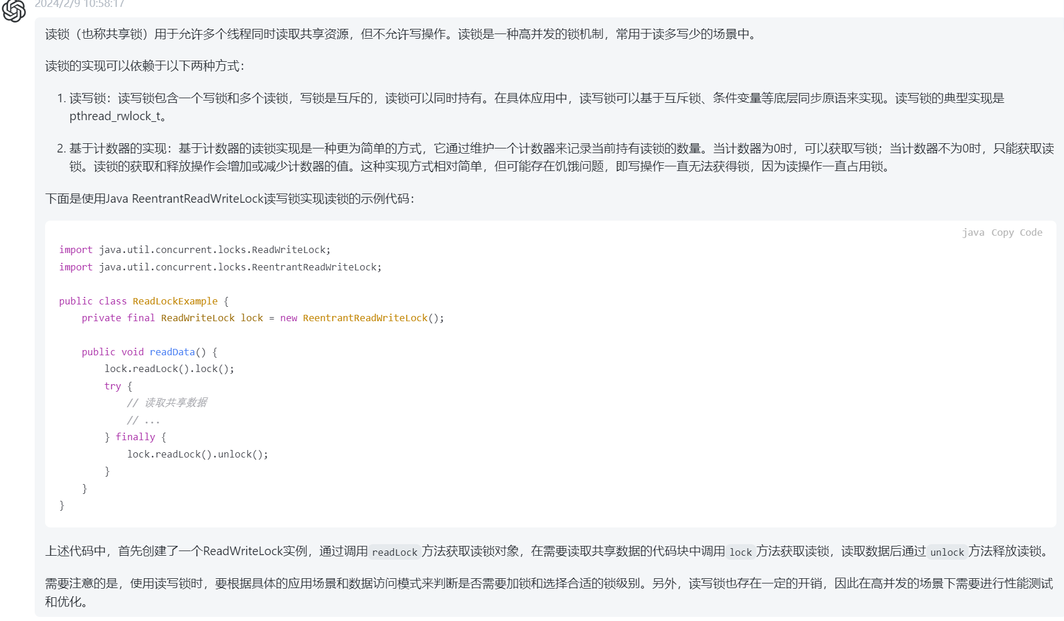Click the java language label
This screenshot has width=1064, height=621.
[x=973, y=232]
